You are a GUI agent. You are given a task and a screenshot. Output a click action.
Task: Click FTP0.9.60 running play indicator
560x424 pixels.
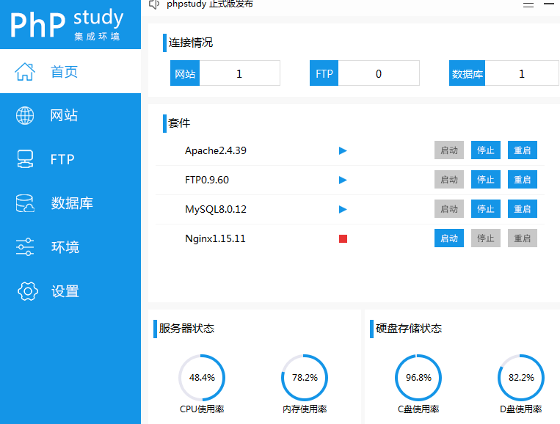343,180
